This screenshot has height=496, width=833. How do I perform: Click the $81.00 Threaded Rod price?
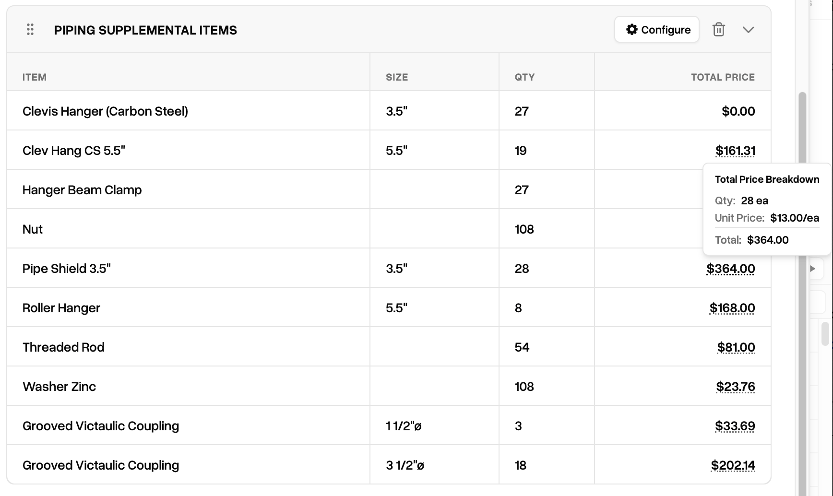click(x=736, y=347)
